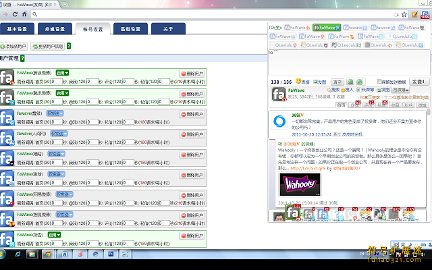
Task: Open the 表情 emoticon picker in the popup
Action: coord(302,82)
